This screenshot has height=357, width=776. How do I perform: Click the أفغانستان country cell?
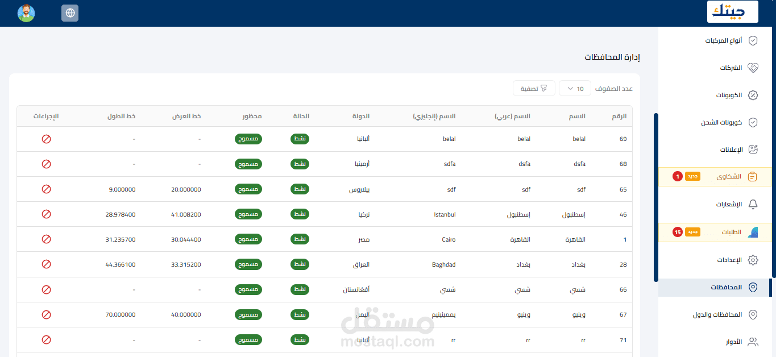[x=356, y=289]
